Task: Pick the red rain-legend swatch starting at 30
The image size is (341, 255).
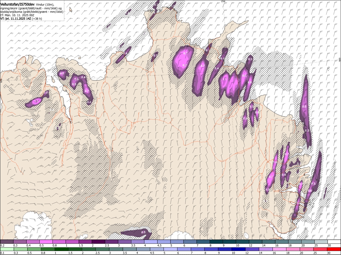Action: pos(334,249)
